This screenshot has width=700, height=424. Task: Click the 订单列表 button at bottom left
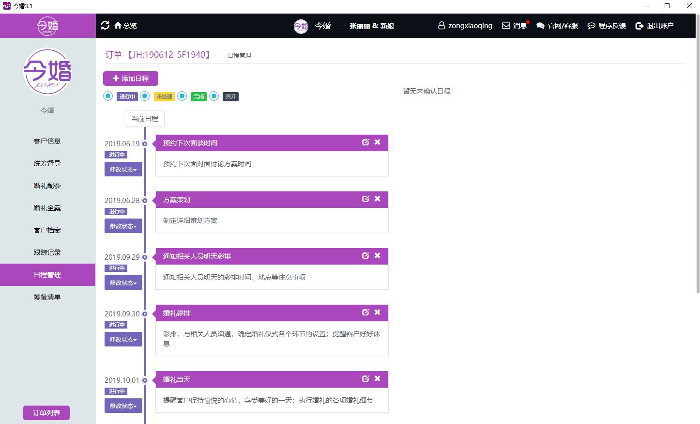[x=46, y=412]
